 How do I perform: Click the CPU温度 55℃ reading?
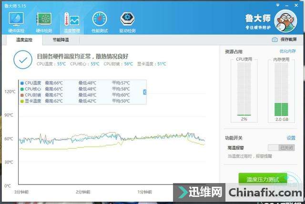[x=51, y=64]
